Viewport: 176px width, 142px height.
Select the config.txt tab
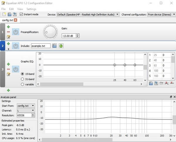coord(7,20)
